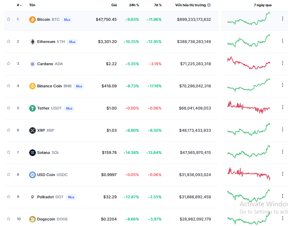The width and height of the screenshot is (288, 226).
Task: Open Binance Coin row options menu
Action: [282, 85]
